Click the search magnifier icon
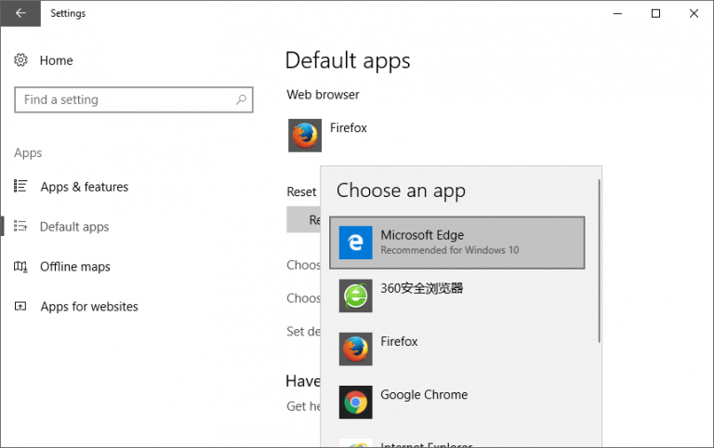The height and width of the screenshot is (448, 714). [x=241, y=99]
